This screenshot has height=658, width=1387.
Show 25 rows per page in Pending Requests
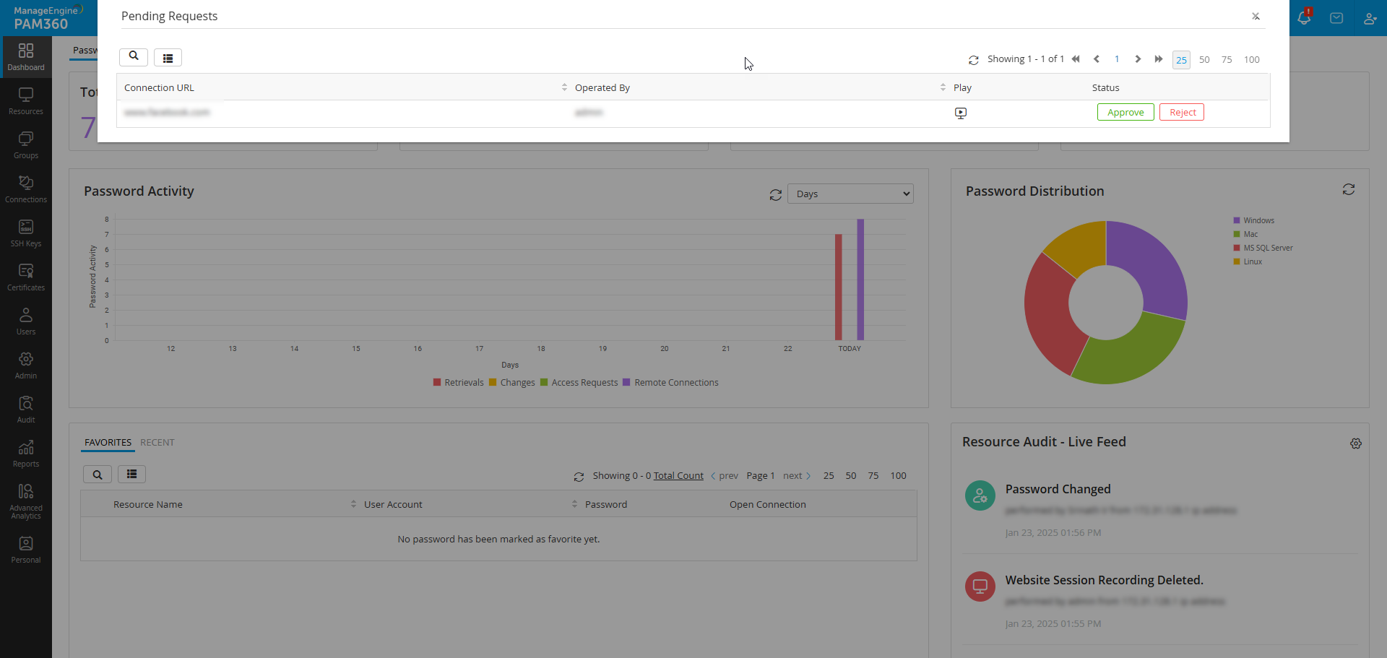point(1182,60)
